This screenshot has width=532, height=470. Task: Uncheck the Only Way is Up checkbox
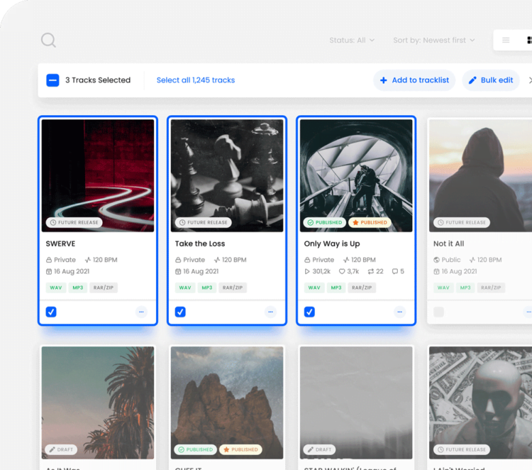pos(309,312)
